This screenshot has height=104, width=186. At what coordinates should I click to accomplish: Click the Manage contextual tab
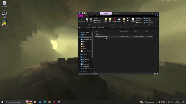tap(106, 13)
